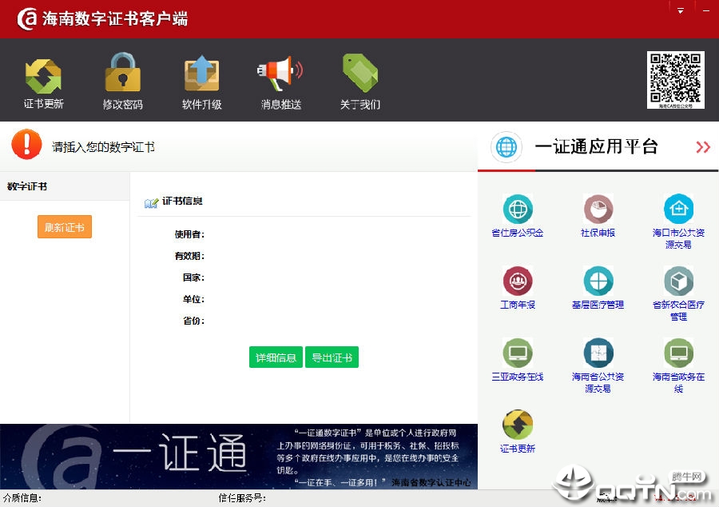Open 基层医疗管理 application icon
Screen dimensions: 719x507
tap(598, 281)
